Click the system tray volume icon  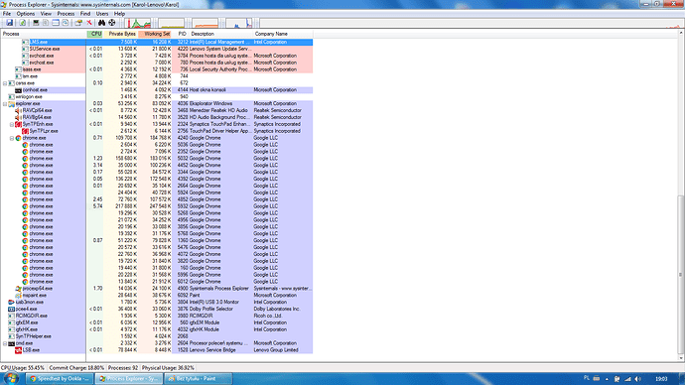(x=637, y=379)
